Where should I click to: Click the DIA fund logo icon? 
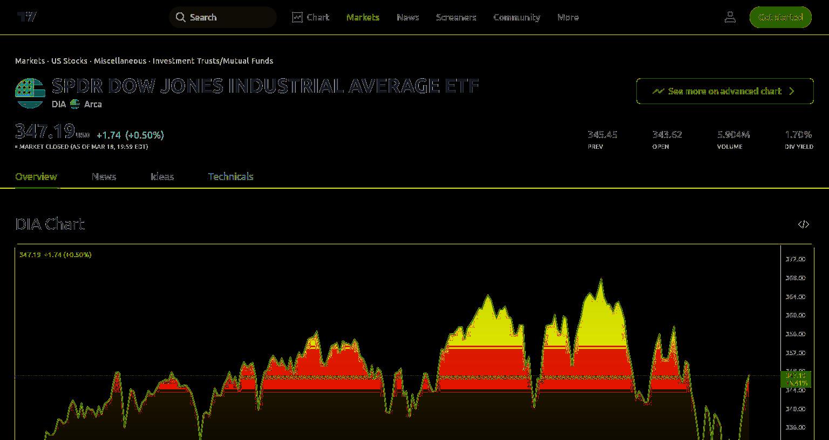pyautogui.click(x=30, y=93)
